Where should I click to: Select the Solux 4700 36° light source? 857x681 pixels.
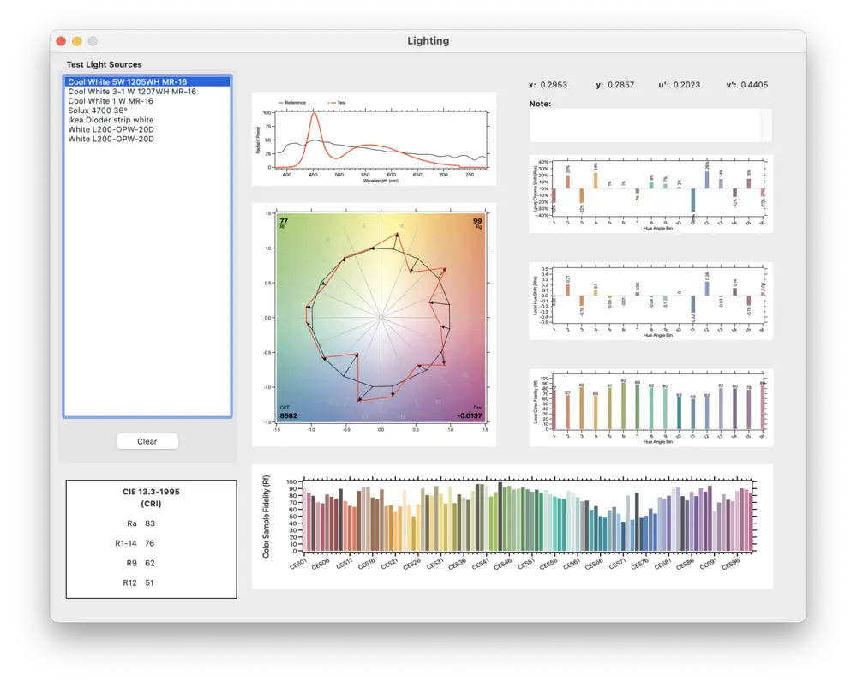[x=98, y=111]
